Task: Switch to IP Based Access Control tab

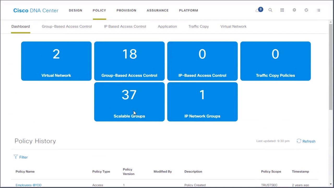Action: 125,26
